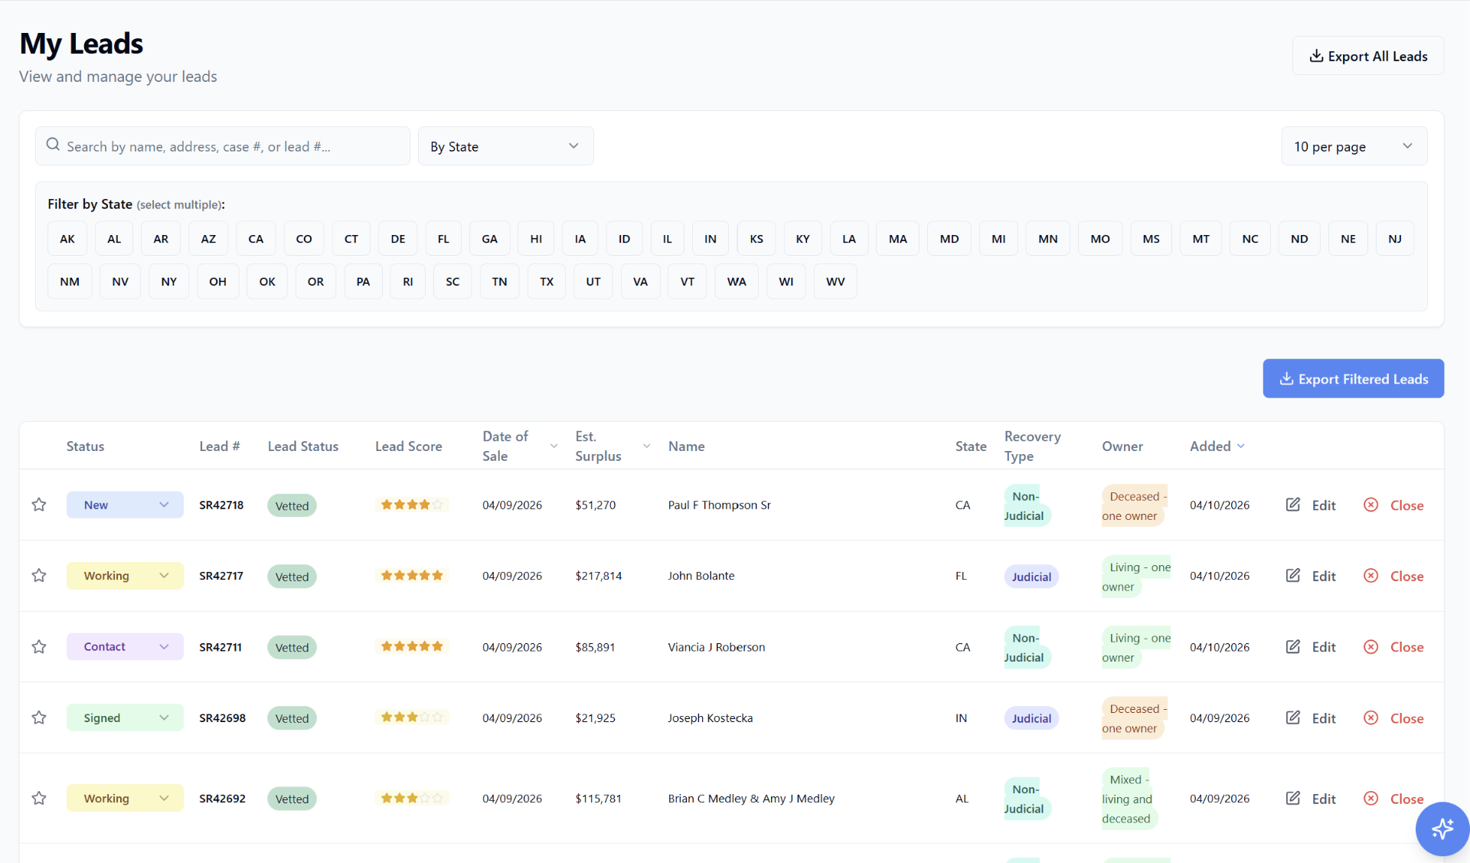
Task: Select the five-star score for Viancia J Roberson
Action: pyautogui.click(x=412, y=647)
